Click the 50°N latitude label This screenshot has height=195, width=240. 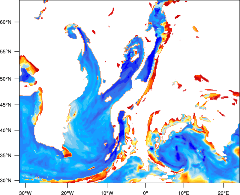pos(6,79)
